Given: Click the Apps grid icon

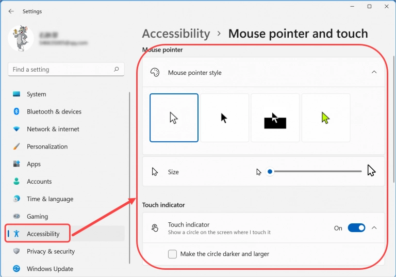Looking at the screenshot, I should (x=16, y=164).
